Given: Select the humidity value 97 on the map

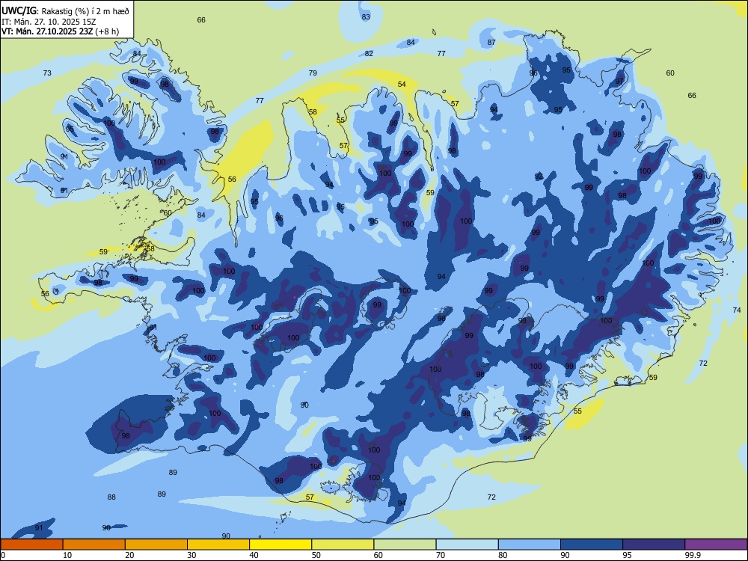Looking at the screenshot, I should tap(619, 81).
